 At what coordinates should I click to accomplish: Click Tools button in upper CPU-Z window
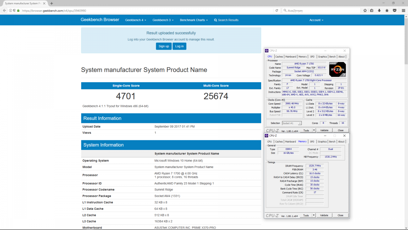pyautogui.click(x=306, y=130)
